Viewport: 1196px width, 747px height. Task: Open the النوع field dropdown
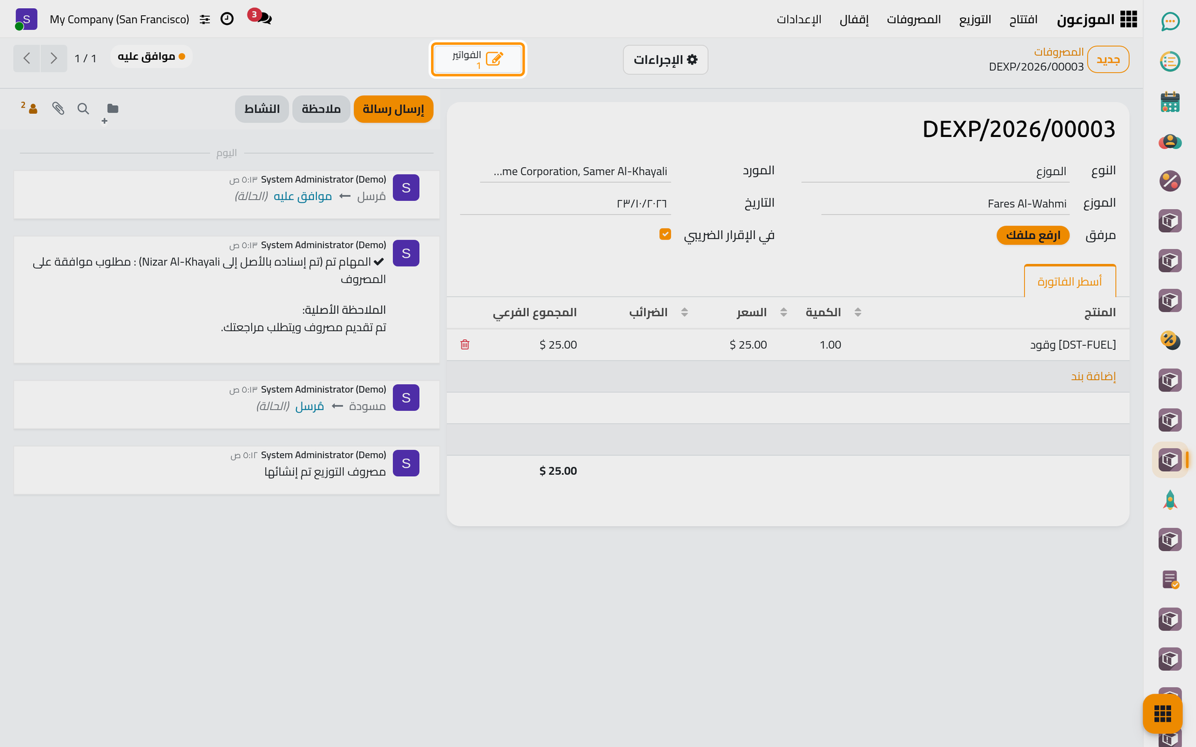coord(935,171)
